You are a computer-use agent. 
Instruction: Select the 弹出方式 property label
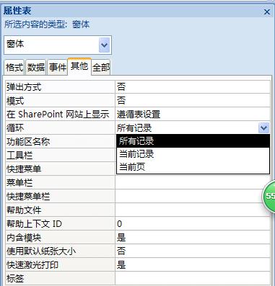click(60, 86)
